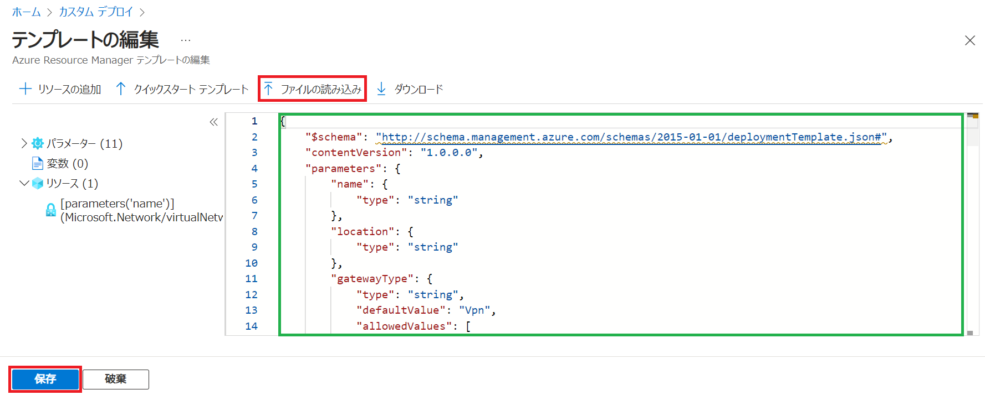Select 変数 (0) in the tree
The image size is (985, 395).
point(67,163)
